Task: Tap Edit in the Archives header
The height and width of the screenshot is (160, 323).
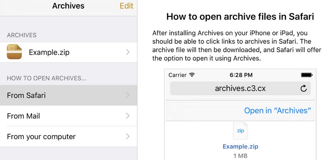Action: coord(126,6)
